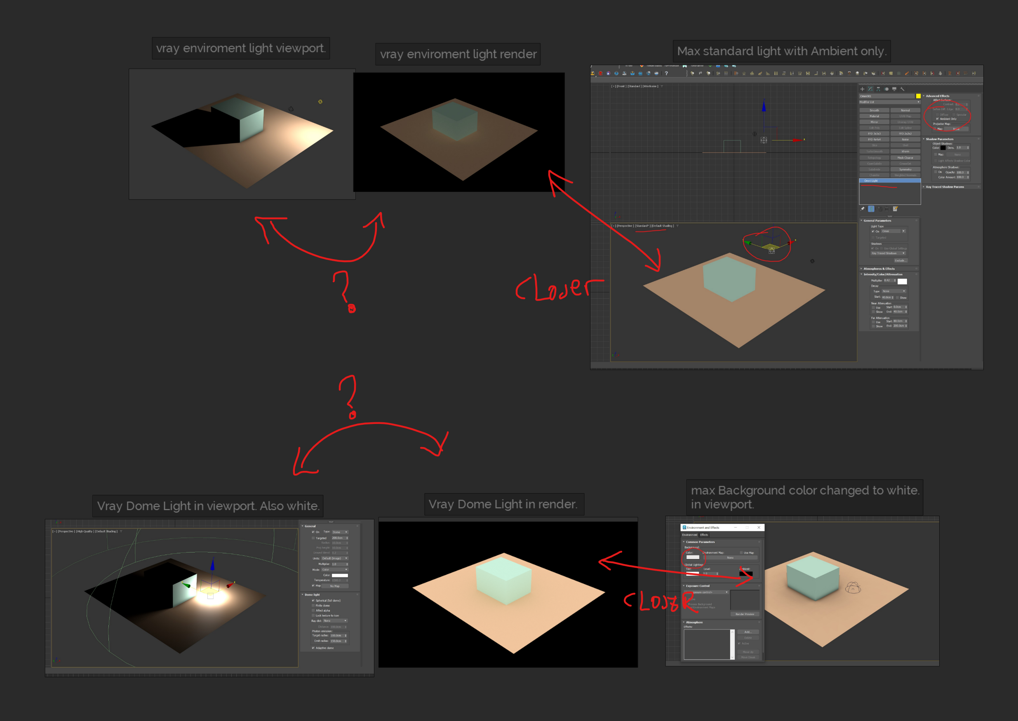1018x721 pixels.
Task: Toggle the Ambient Only checkbox
Action: pyautogui.click(x=938, y=119)
